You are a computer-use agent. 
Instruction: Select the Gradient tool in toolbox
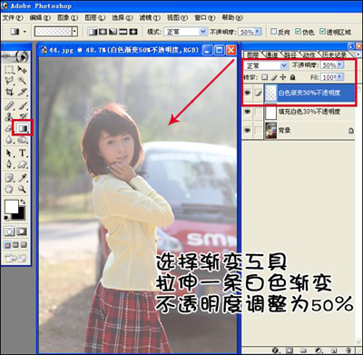(23, 128)
